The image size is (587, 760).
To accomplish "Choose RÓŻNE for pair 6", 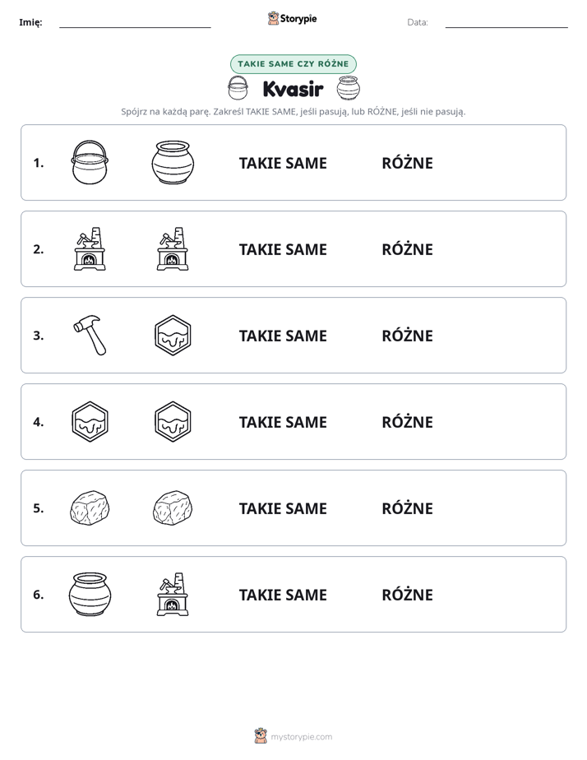I will pos(407,595).
